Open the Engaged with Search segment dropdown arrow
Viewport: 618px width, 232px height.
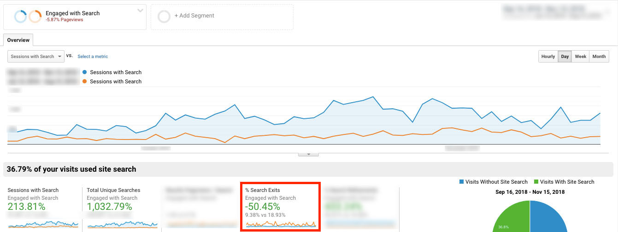point(140,11)
